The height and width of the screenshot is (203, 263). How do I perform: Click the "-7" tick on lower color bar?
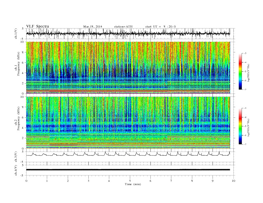pyautogui.click(x=245, y=144)
